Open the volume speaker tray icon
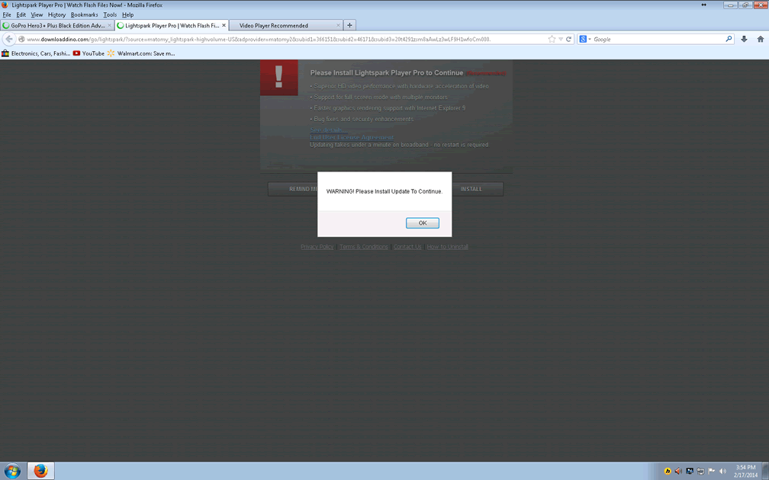Viewport: 769px width, 480px height. tap(722, 472)
